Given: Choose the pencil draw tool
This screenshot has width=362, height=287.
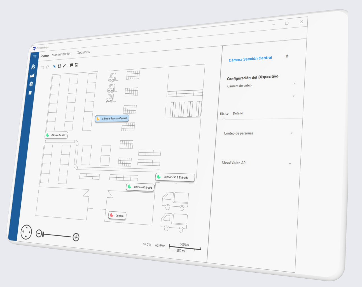Looking at the screenshot, I should pyautogui.click(x=64, y=66).
